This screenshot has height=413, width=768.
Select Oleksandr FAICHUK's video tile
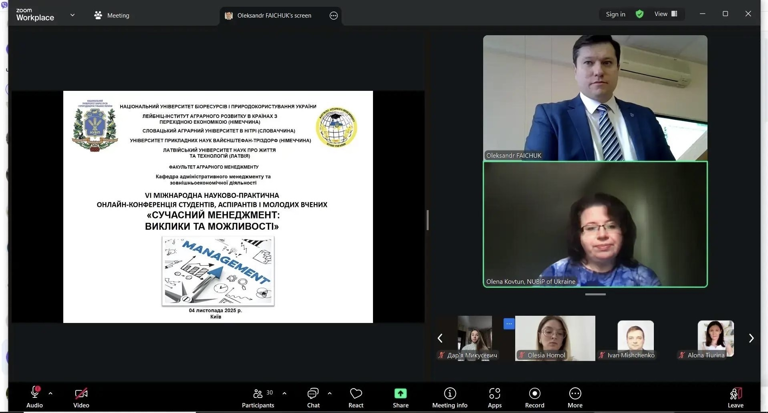click(595, 98)
